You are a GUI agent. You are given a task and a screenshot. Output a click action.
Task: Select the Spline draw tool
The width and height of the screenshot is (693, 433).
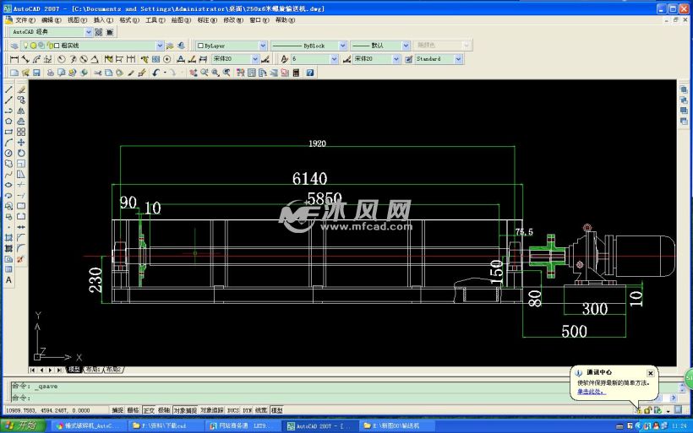coord(8,175)
